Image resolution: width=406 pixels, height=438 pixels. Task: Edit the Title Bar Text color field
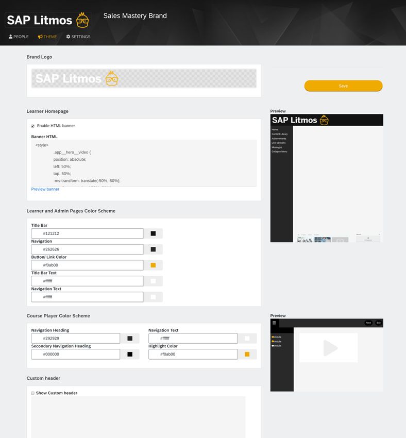pos(87,281)
